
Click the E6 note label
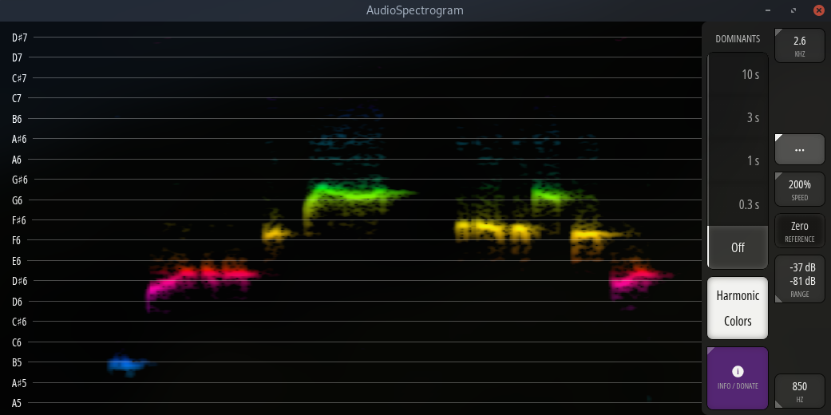(17, 261)
